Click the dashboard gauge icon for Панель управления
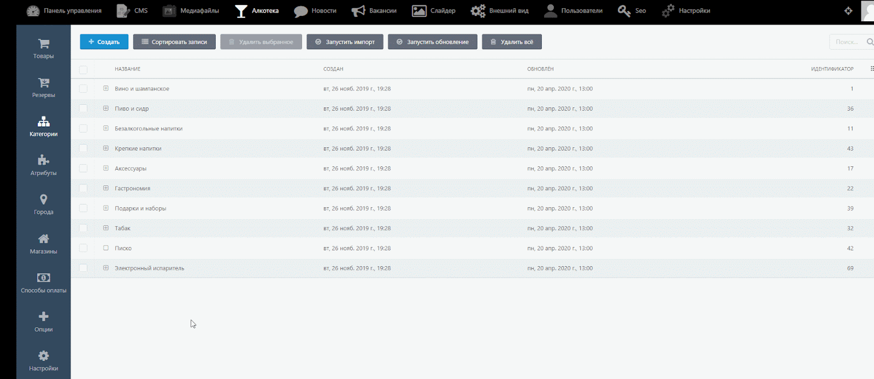Image resolution: width=874 pixels, height=379 pixels. tap(33, 11)
